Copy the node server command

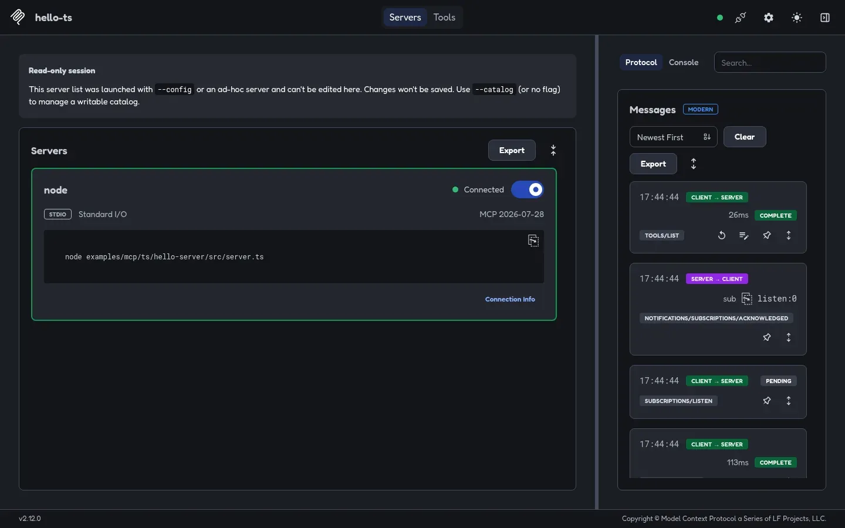click(533, 241)
